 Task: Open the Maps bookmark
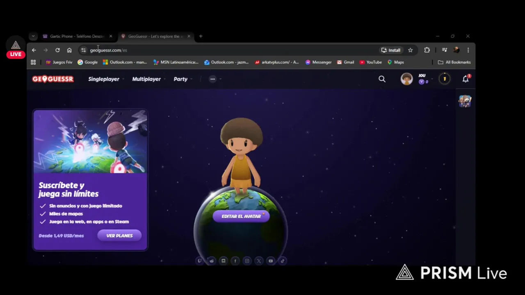point(396,62)
